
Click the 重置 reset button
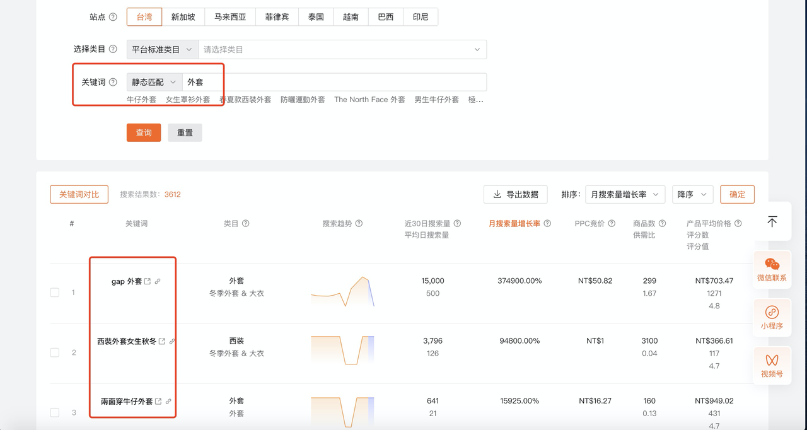[185, 132]
